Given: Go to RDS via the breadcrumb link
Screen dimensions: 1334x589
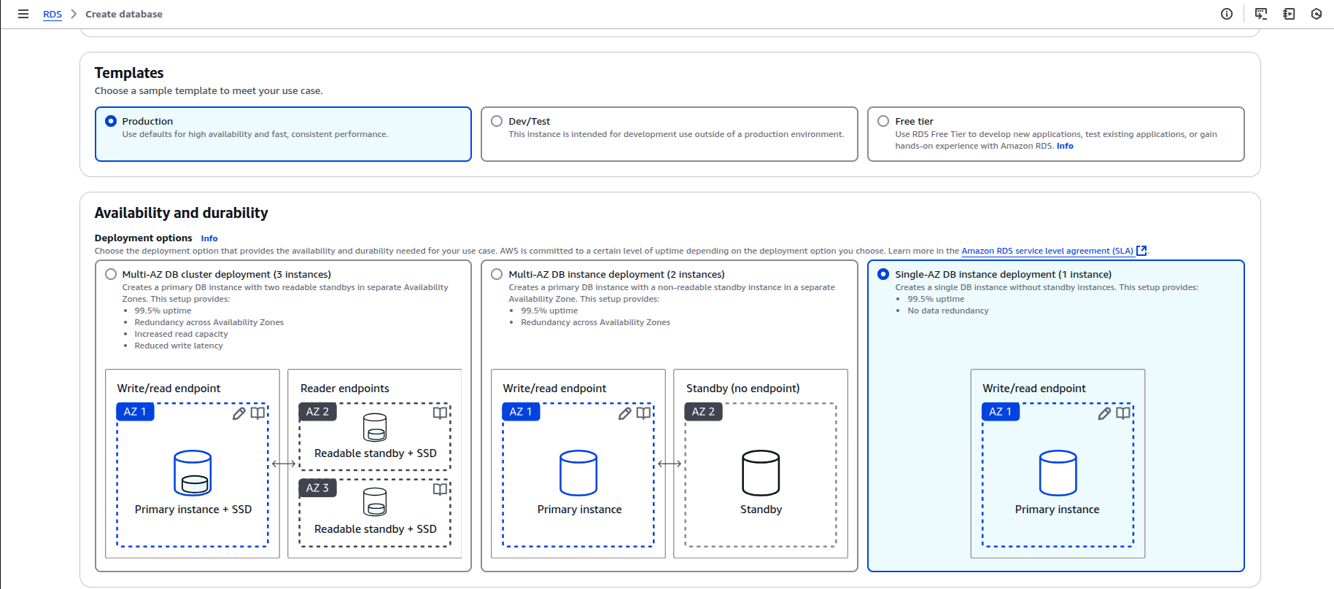Looking at the screenshot, I should coord(53,14).
